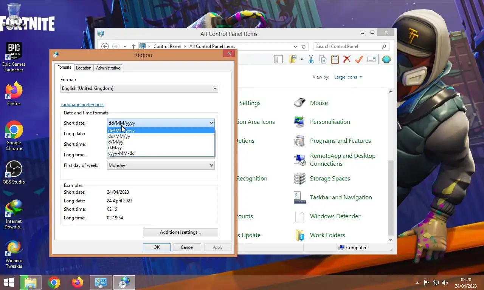Image resolution: width=484 pixels, height=290 pixels.
Task: Toggle the navigation pane toolbar icon
Action: pyautogui.click(x=278, y=59)
